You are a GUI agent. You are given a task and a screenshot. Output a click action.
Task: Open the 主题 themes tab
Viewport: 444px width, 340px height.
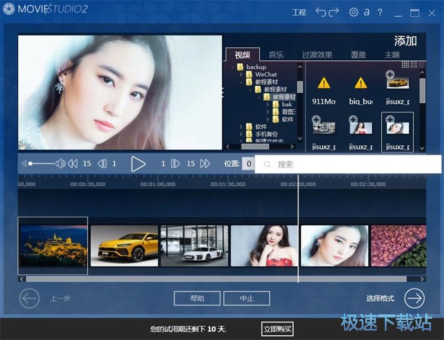[x=392, y=54]
